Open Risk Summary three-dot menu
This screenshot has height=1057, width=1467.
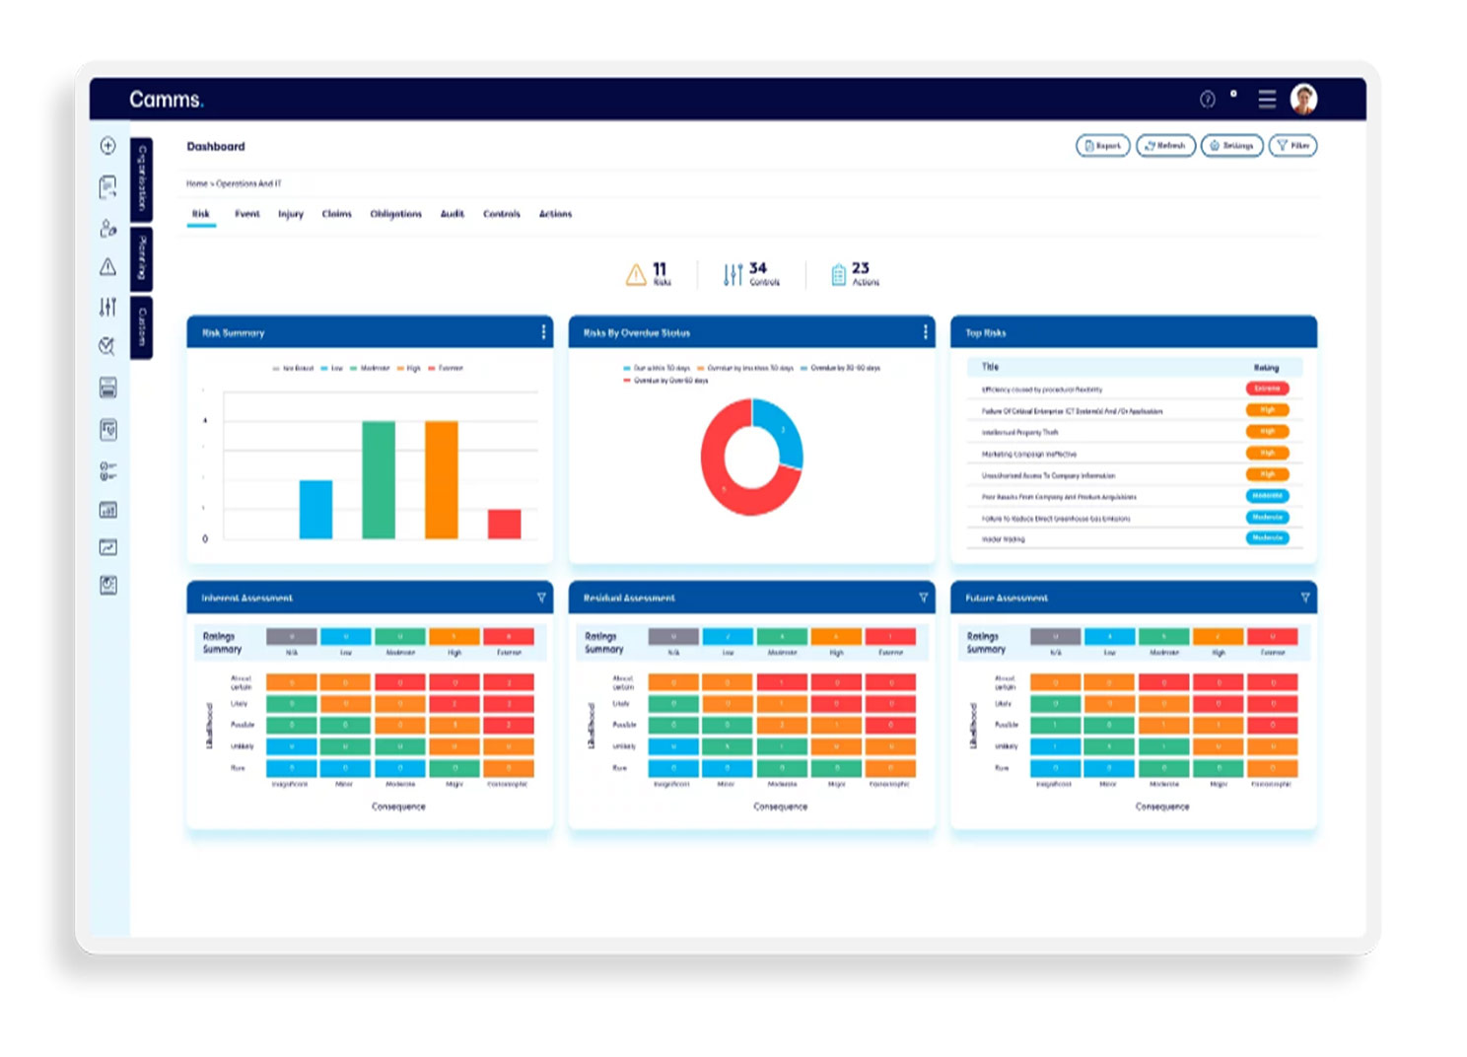[x=543, y=332]
